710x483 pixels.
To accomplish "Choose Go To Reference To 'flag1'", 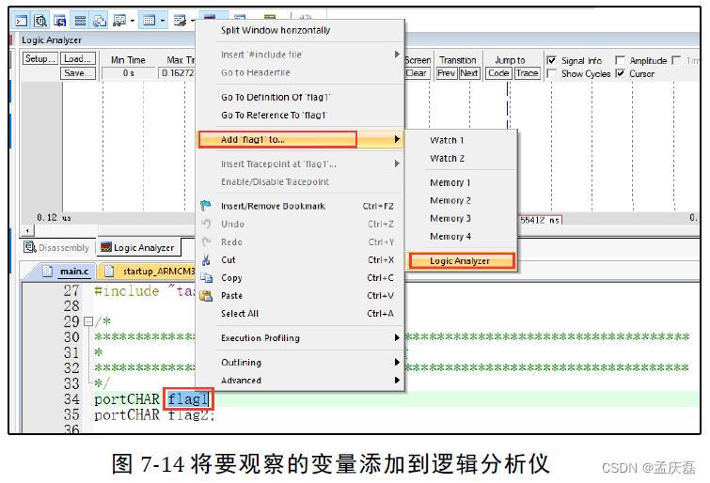I will [x=300, y=115].
